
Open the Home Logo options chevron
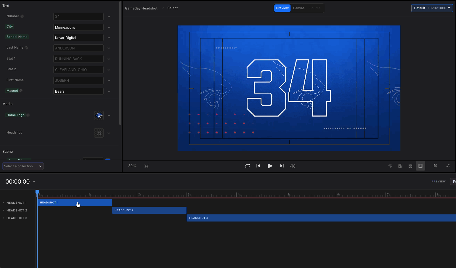click(x=109, y=115)
